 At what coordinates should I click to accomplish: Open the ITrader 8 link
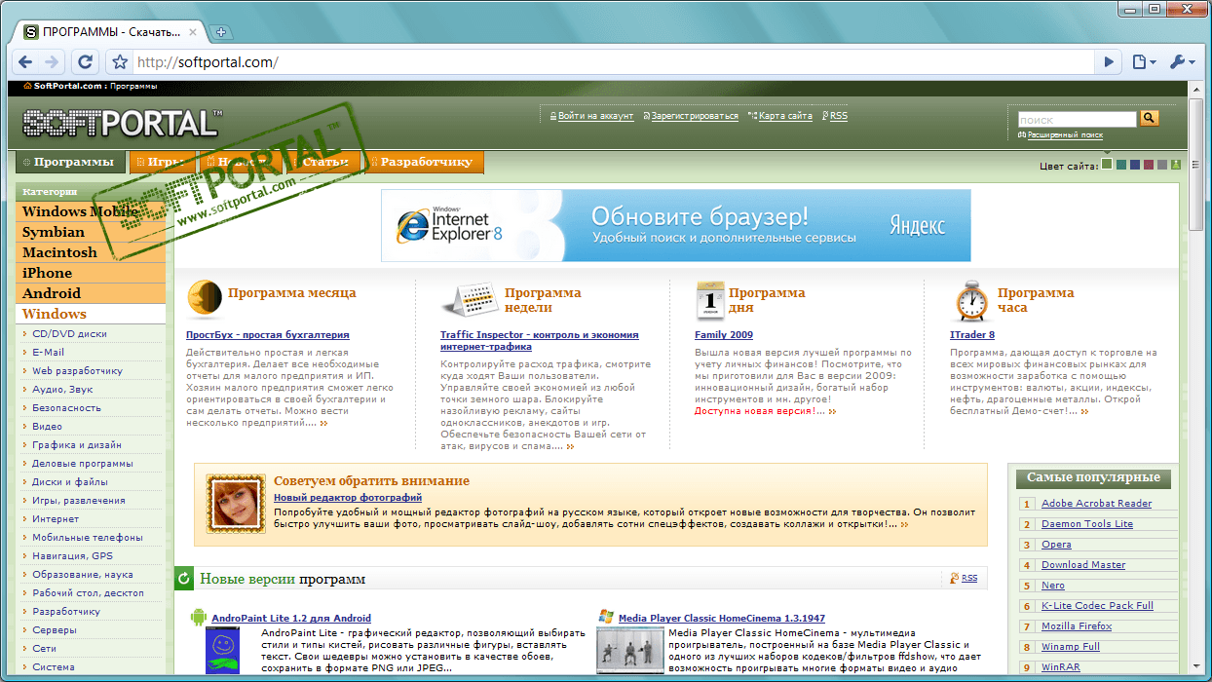[x=972, y=335]
